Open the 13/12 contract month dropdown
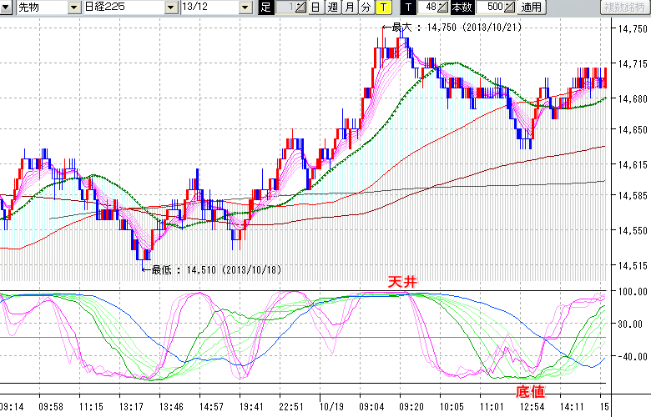Viewport: 651px width, 417px height. tap(245, 8)
